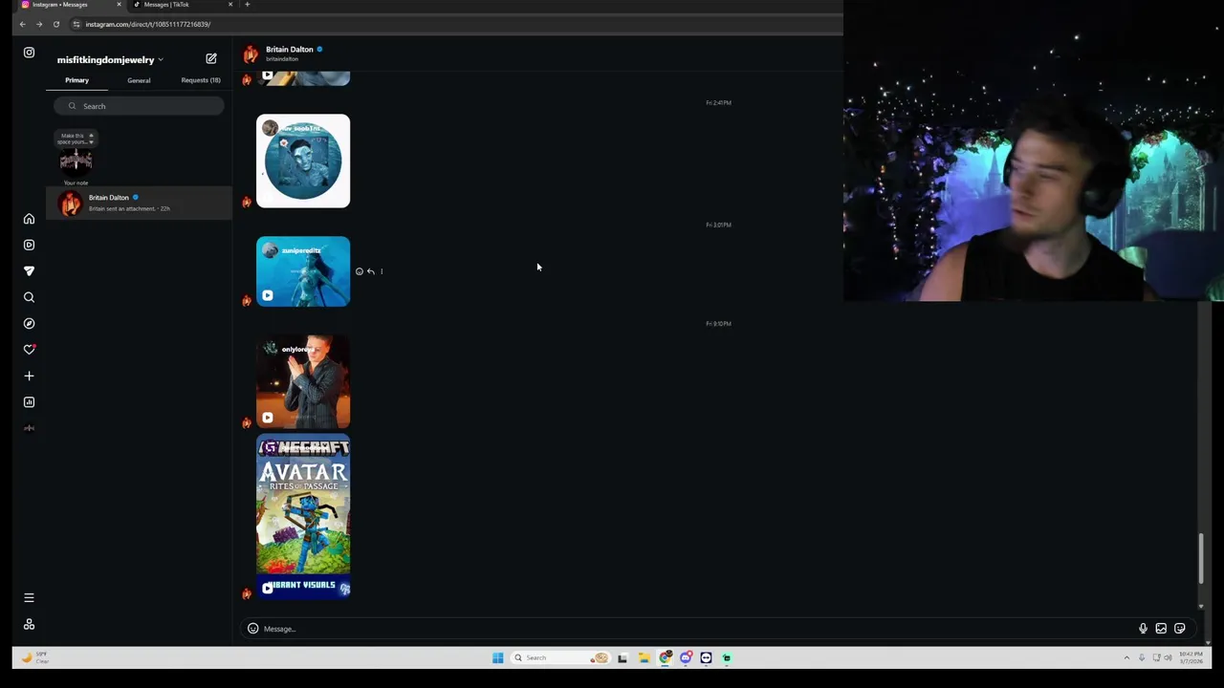Switch to the General inbox tab
Viewport: 1224px width, 688px height.
point(139,80)
